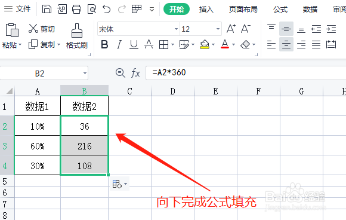The width and height of the screenshot is (346, 220).
Task: Select cell containing 108
Action: point(84,166)
